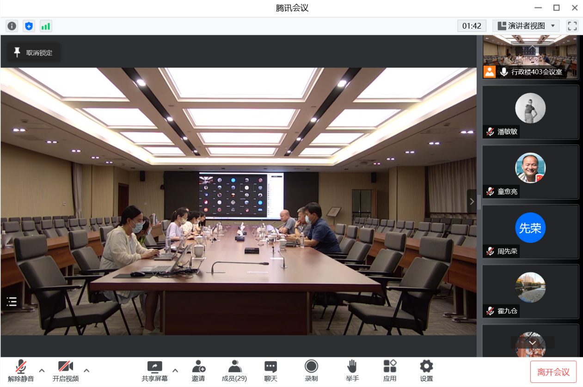Turn on camera with 开启视频
This screenshot has width=583, height=387.
point(65,371)
